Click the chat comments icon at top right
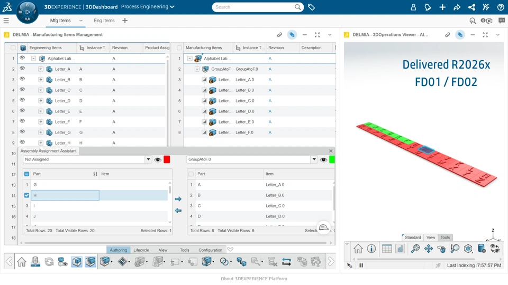Viewport: 508px width, 285px height. (502, 21)
